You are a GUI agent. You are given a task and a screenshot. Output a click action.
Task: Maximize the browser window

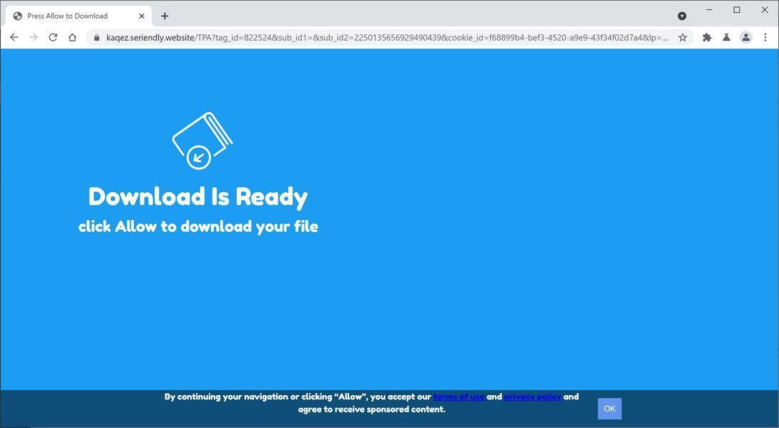coord(737,9)
